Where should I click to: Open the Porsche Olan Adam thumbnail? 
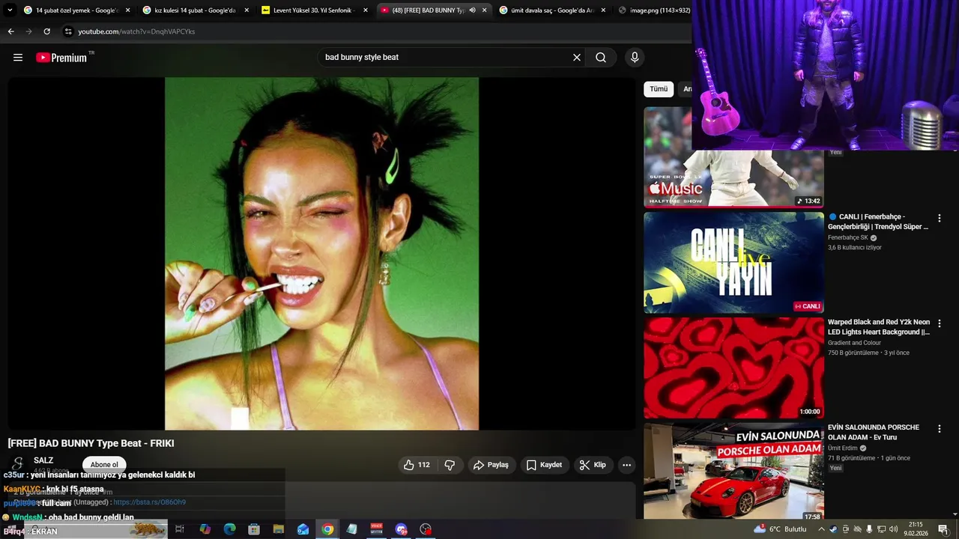(x=733, y=471)
